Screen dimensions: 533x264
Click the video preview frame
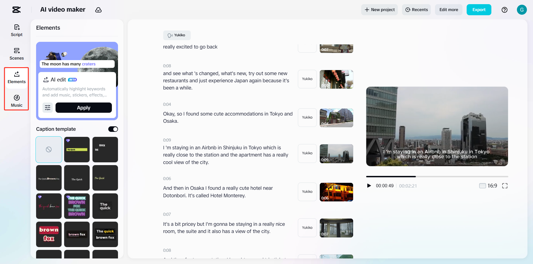437,126
